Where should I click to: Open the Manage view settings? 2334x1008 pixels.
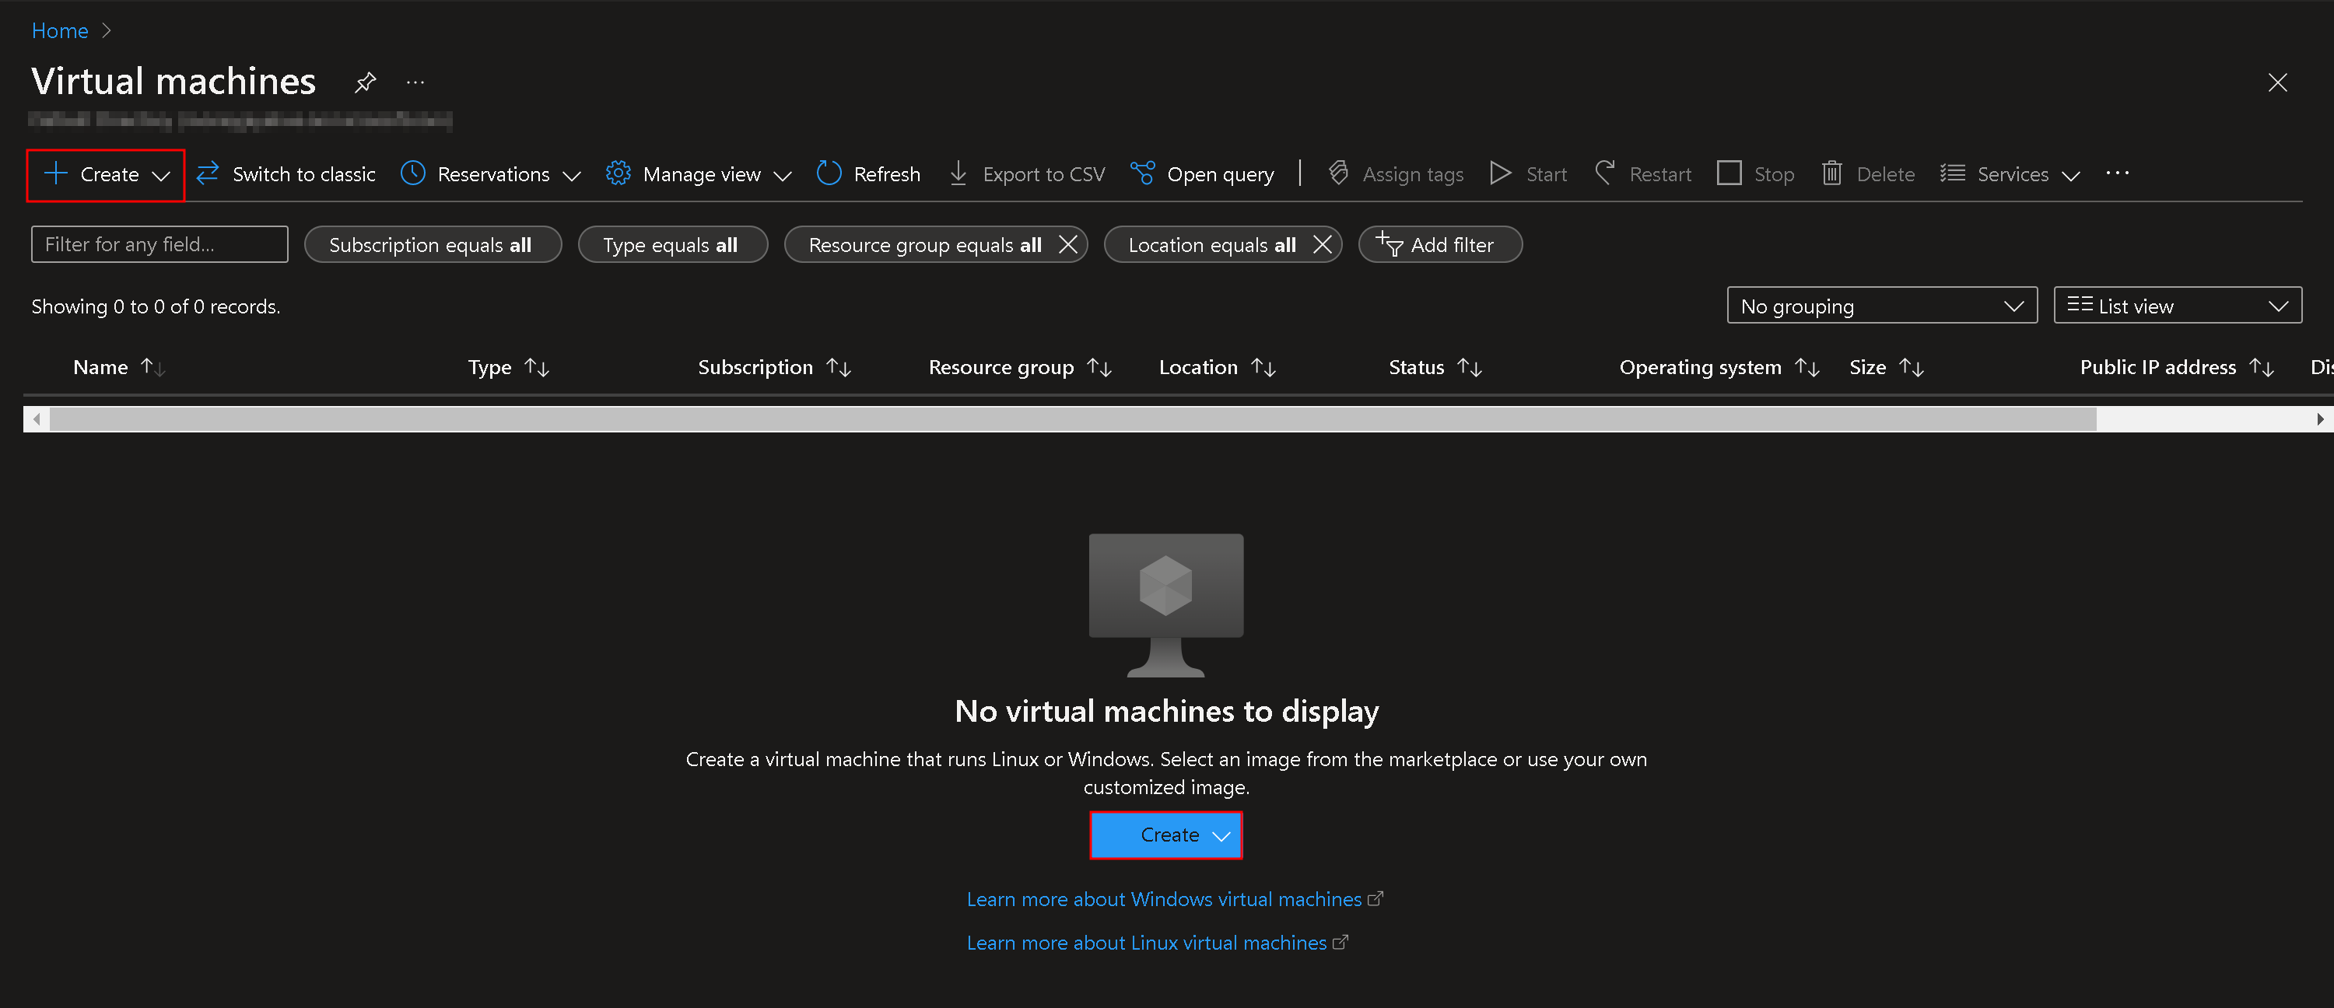698,174
